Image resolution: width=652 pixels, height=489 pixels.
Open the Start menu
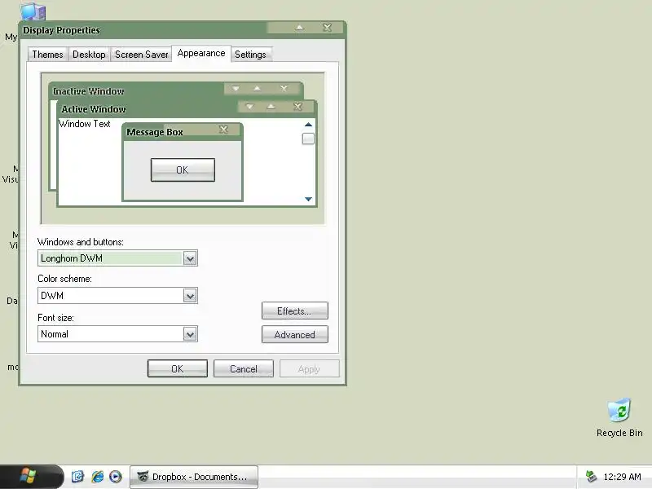[29, 477]
